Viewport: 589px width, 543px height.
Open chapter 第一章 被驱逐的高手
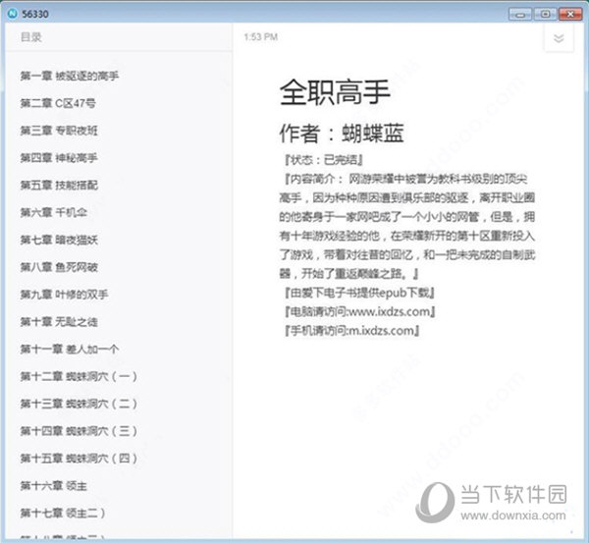point(70,76)
